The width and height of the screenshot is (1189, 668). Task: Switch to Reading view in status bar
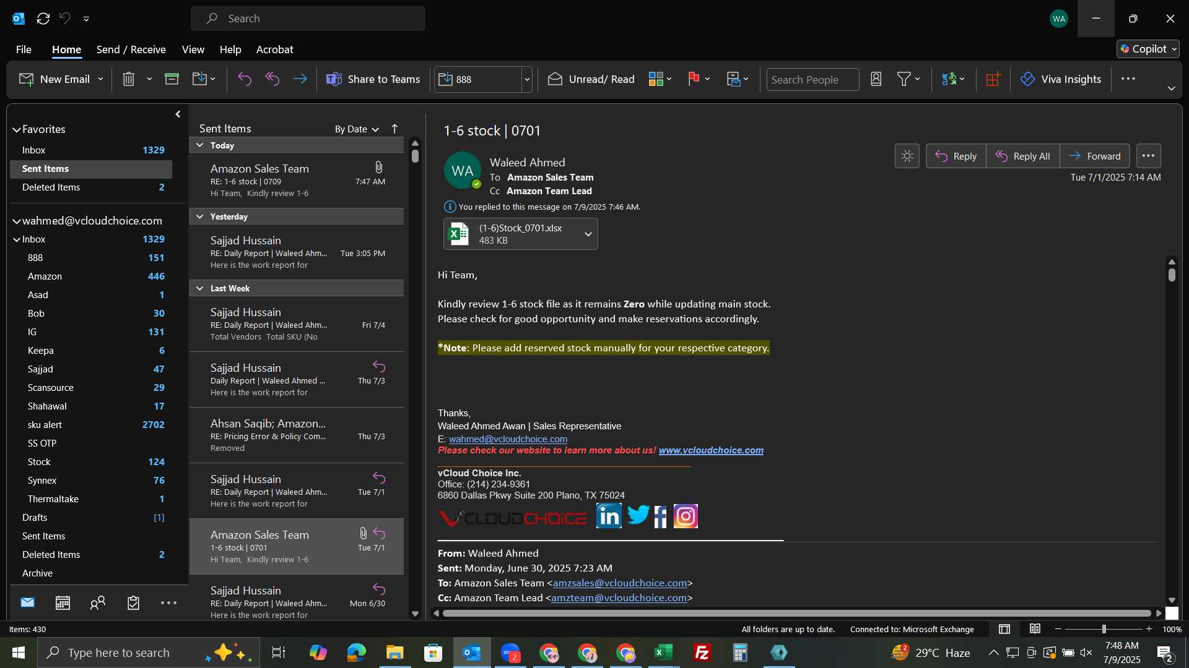pyautogui.click(x=1035, y=629)
